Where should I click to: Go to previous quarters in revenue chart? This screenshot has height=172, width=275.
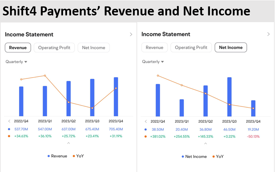point(9,121)
